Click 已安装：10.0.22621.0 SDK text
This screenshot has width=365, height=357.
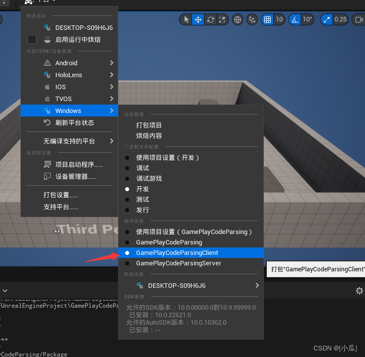(160, 315)
